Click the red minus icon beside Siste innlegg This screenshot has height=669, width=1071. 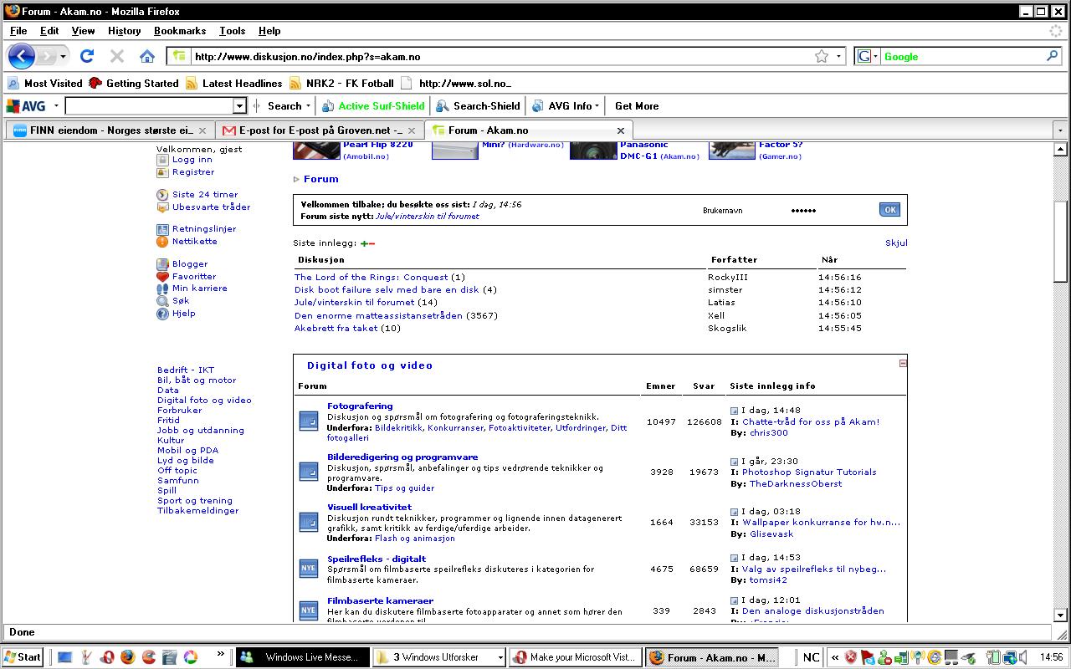click(x=372, y=243)
